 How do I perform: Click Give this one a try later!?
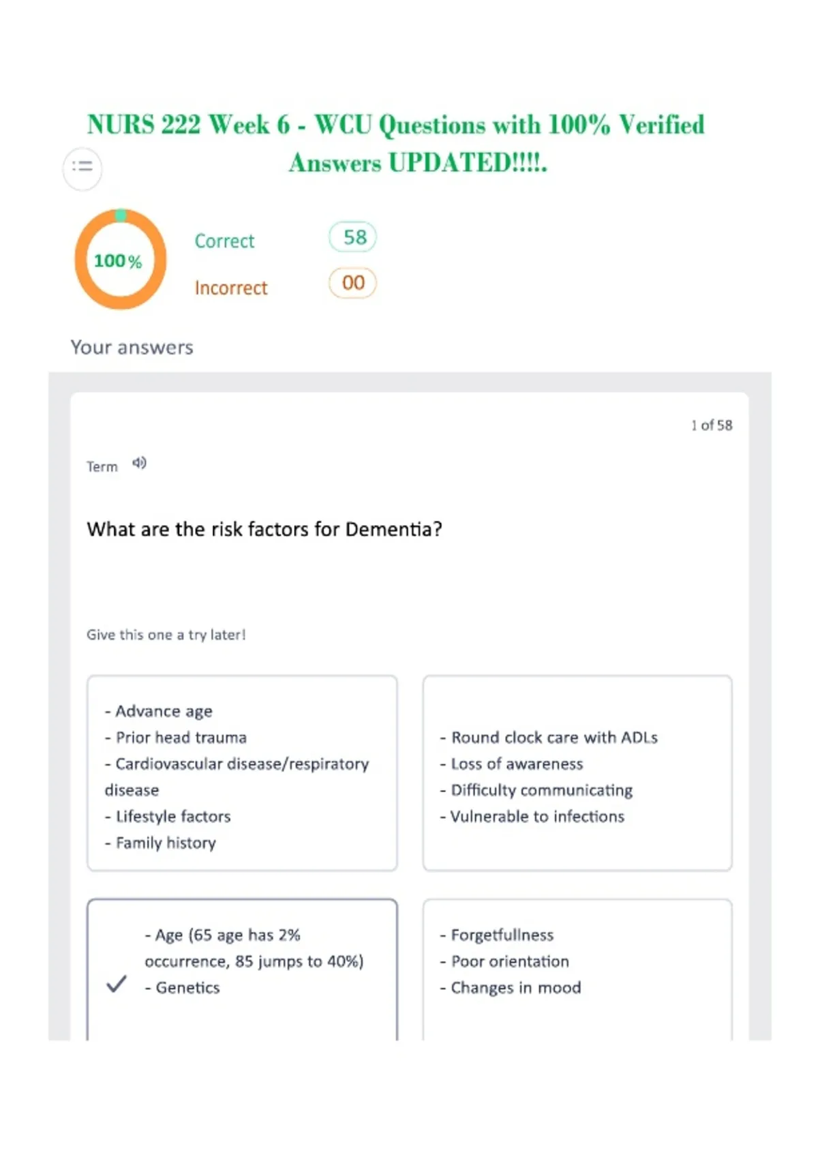[x=166, y=635]
